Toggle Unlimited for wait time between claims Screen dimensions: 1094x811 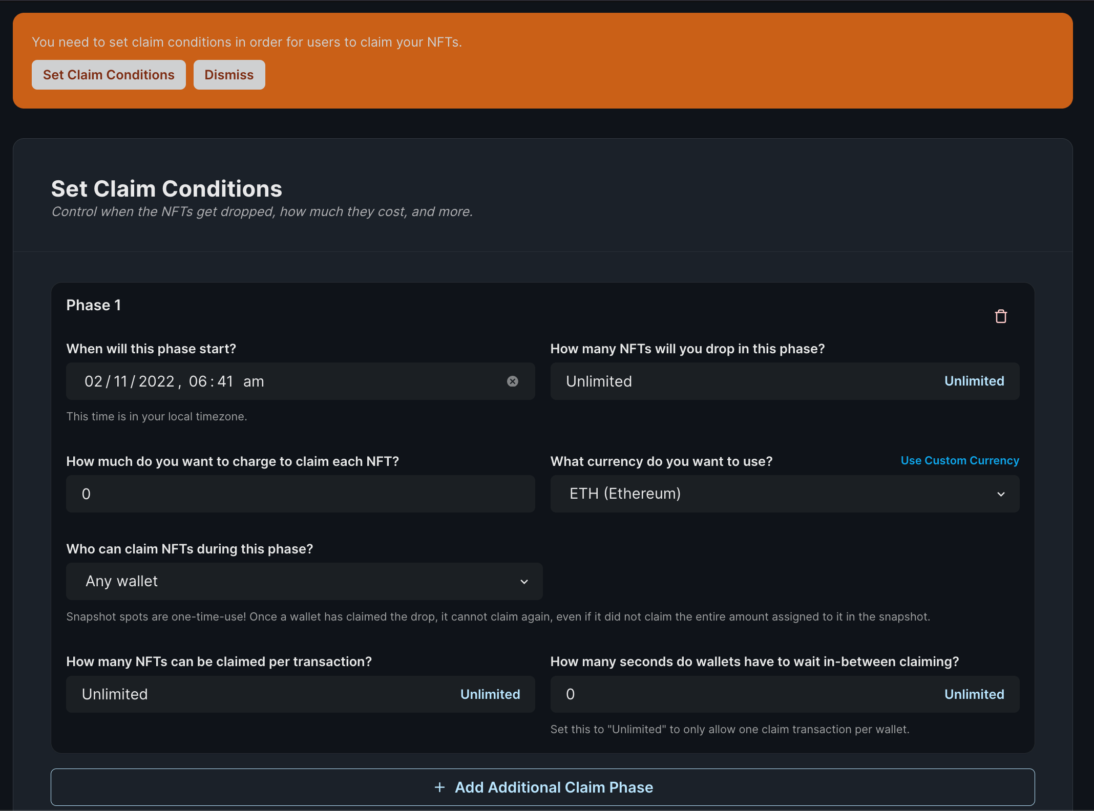point(974,694)
